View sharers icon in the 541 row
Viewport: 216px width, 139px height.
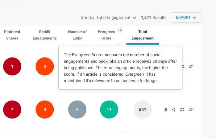point(182,109)
